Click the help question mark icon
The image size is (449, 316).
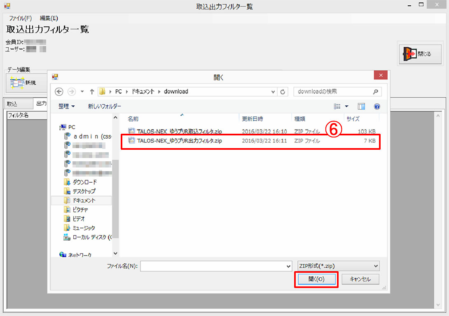(x=377, y=107)
